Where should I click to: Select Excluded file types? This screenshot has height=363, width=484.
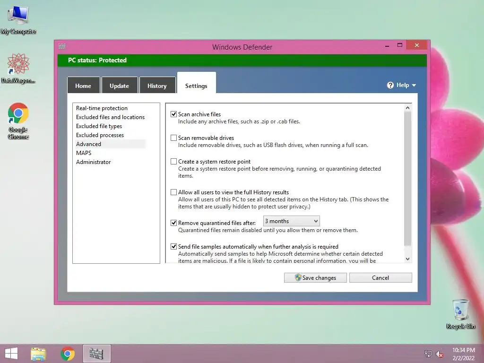coord(99,126)
